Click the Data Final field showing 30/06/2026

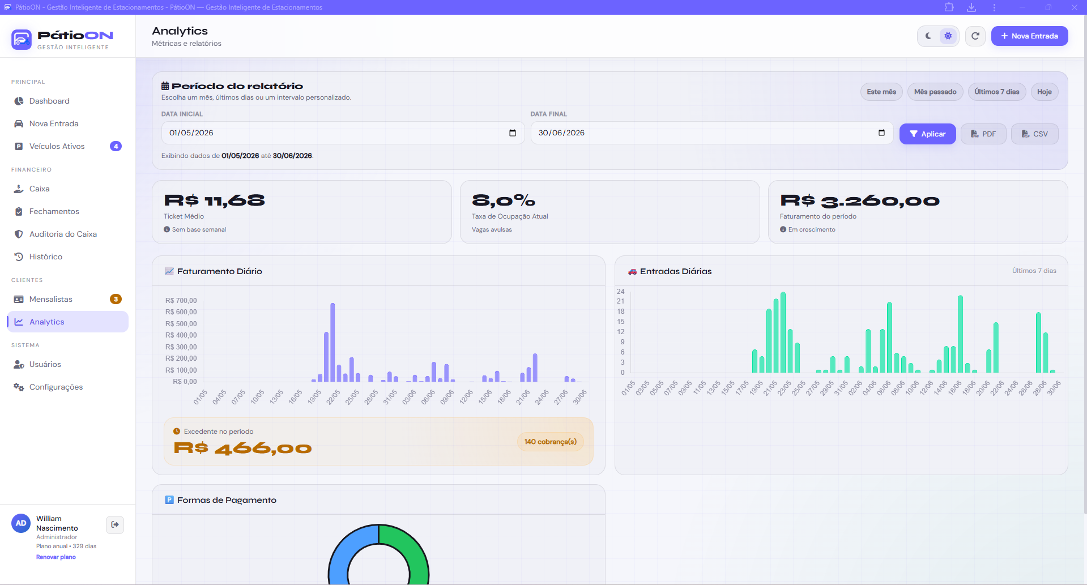click(x=712, y=133)
